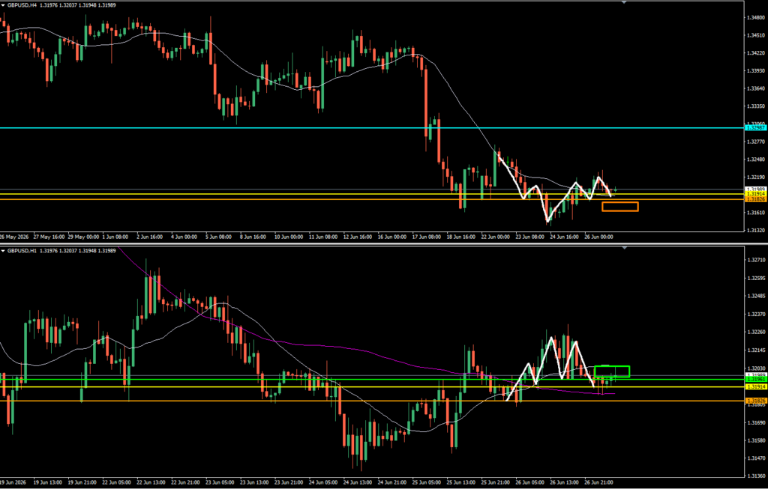768x489 pixels.
Task: Click the cyan 1.32987 price label
Action: [755, 127]
